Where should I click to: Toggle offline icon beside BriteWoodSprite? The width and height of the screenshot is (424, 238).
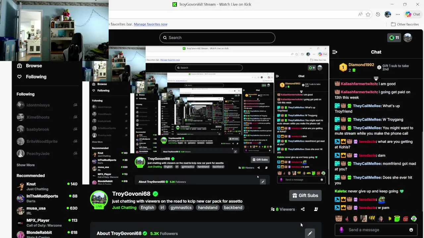[x=75, y=141]
